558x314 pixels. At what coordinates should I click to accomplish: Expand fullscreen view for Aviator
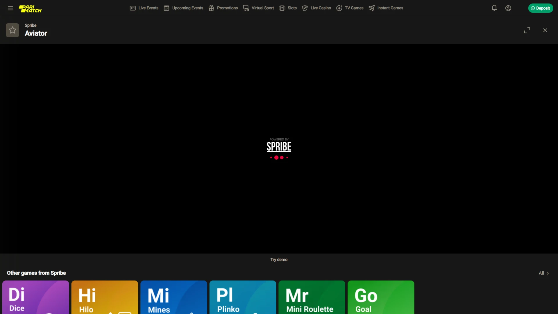[x=527, y=30]
